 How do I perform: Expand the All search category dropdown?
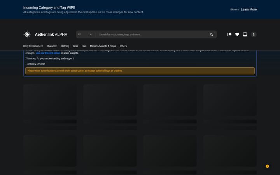tap(85, 35)
